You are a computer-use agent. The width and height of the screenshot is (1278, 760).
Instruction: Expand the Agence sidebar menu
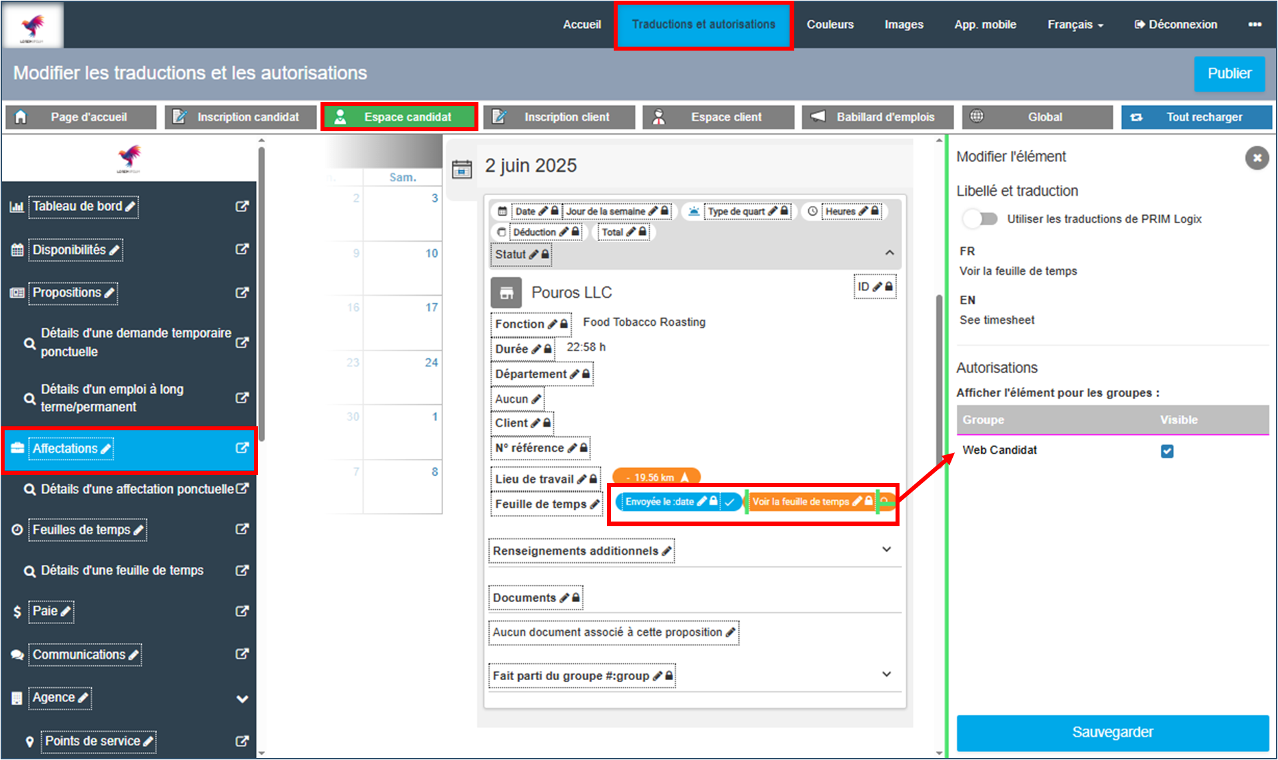[242, 699]
